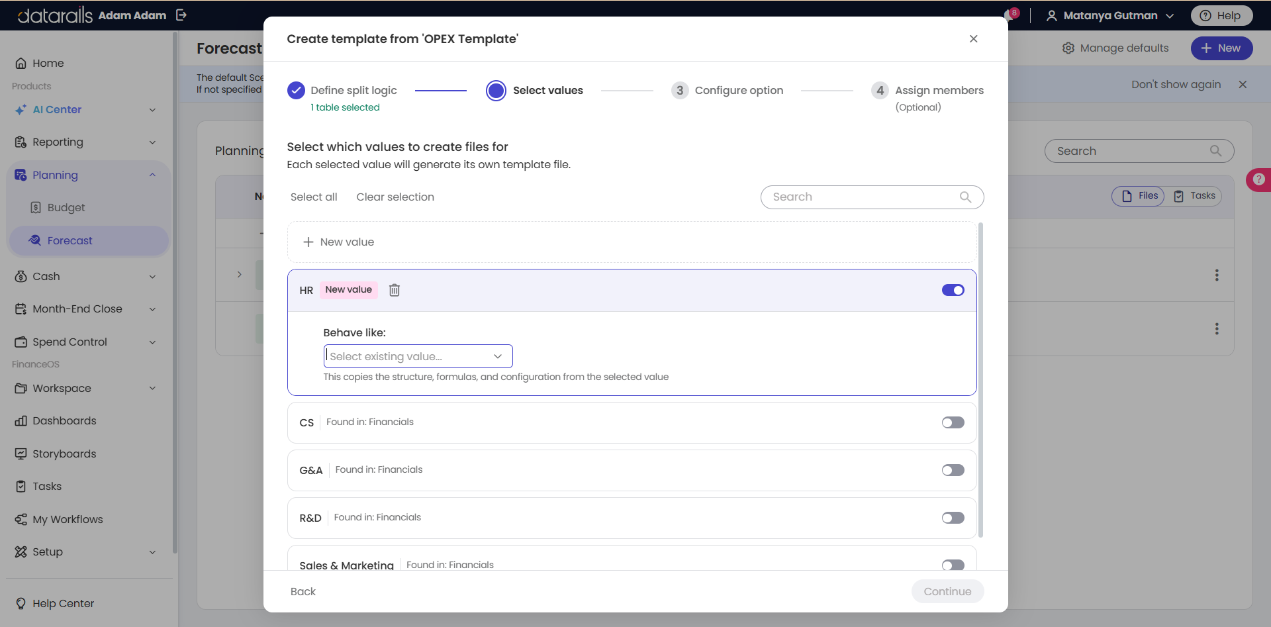The height and width of the screenshot is (627, 1271).
Task: Expand the Spend Control chevron
Action: click(x=152, y=342)
